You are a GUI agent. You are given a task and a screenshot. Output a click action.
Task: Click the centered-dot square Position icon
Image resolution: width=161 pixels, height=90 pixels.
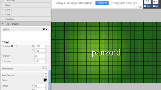tap(15, 46)
